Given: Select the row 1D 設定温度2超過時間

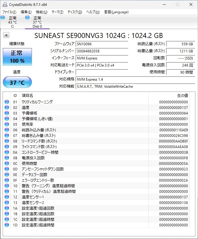Looking at the screenshot, I should click(x=96, y=225).
